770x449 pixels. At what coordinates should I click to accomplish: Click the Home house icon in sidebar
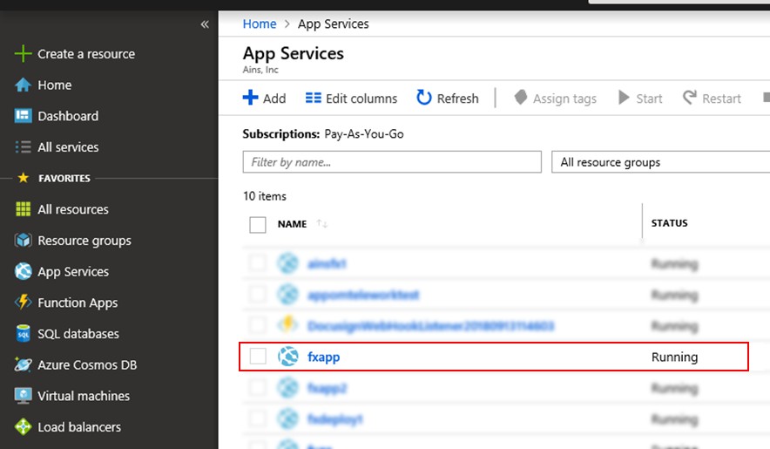point(23,85)
